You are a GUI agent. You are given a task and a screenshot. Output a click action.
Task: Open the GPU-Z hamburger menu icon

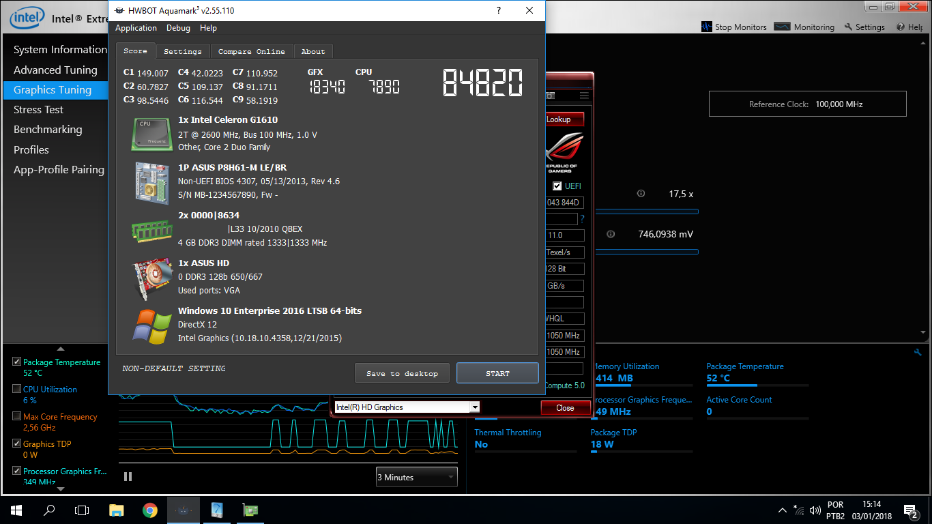click(584, 96)
